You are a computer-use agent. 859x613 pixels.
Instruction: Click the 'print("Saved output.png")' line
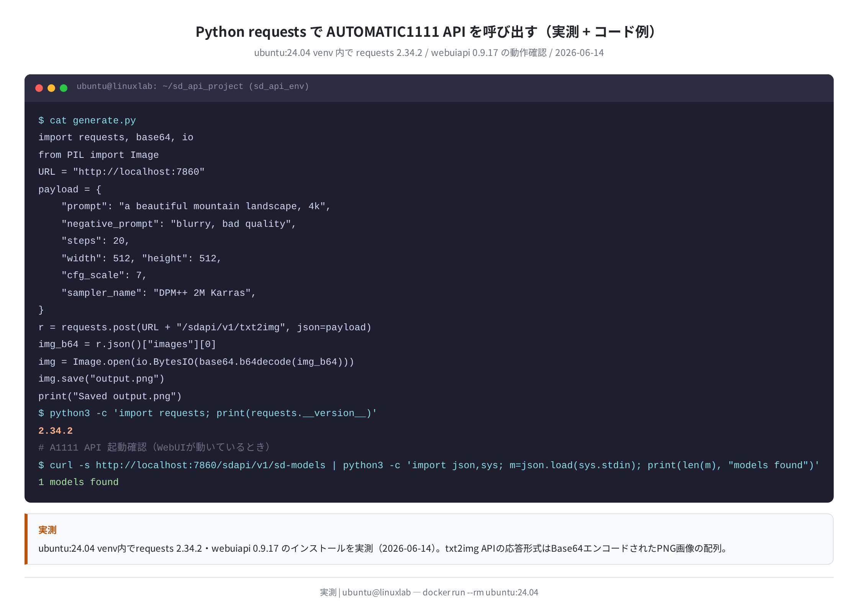click(x=110, y=396)
